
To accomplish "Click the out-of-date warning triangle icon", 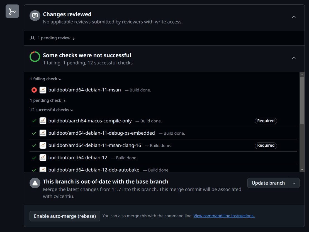I will pos(35,183).
